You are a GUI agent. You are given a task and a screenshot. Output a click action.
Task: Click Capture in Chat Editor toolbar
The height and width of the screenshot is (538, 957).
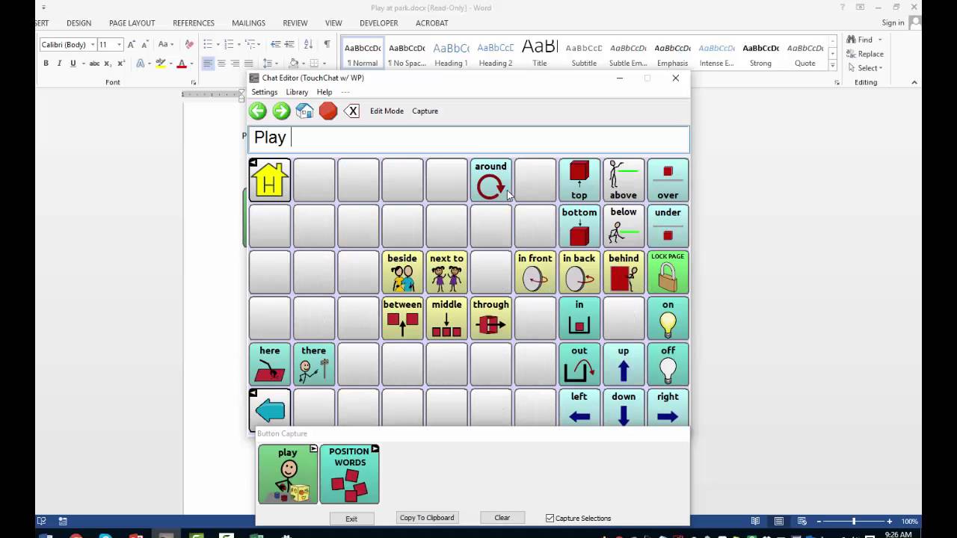(x=425, y=111)
